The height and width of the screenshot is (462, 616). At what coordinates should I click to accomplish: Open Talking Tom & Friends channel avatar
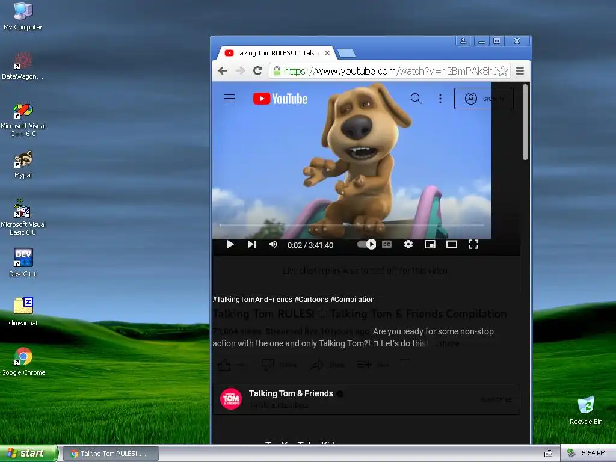pos(231,399)
